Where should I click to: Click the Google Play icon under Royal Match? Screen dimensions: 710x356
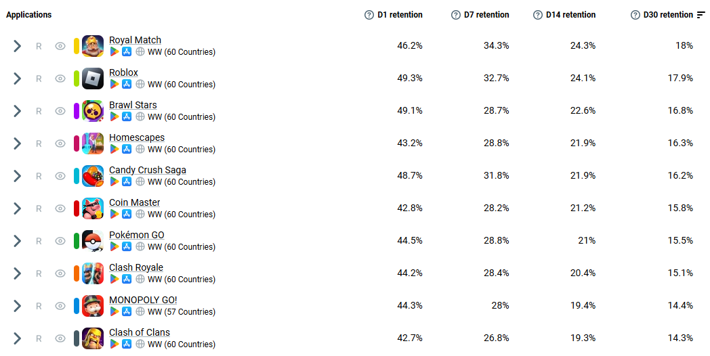tap(114, 52)
